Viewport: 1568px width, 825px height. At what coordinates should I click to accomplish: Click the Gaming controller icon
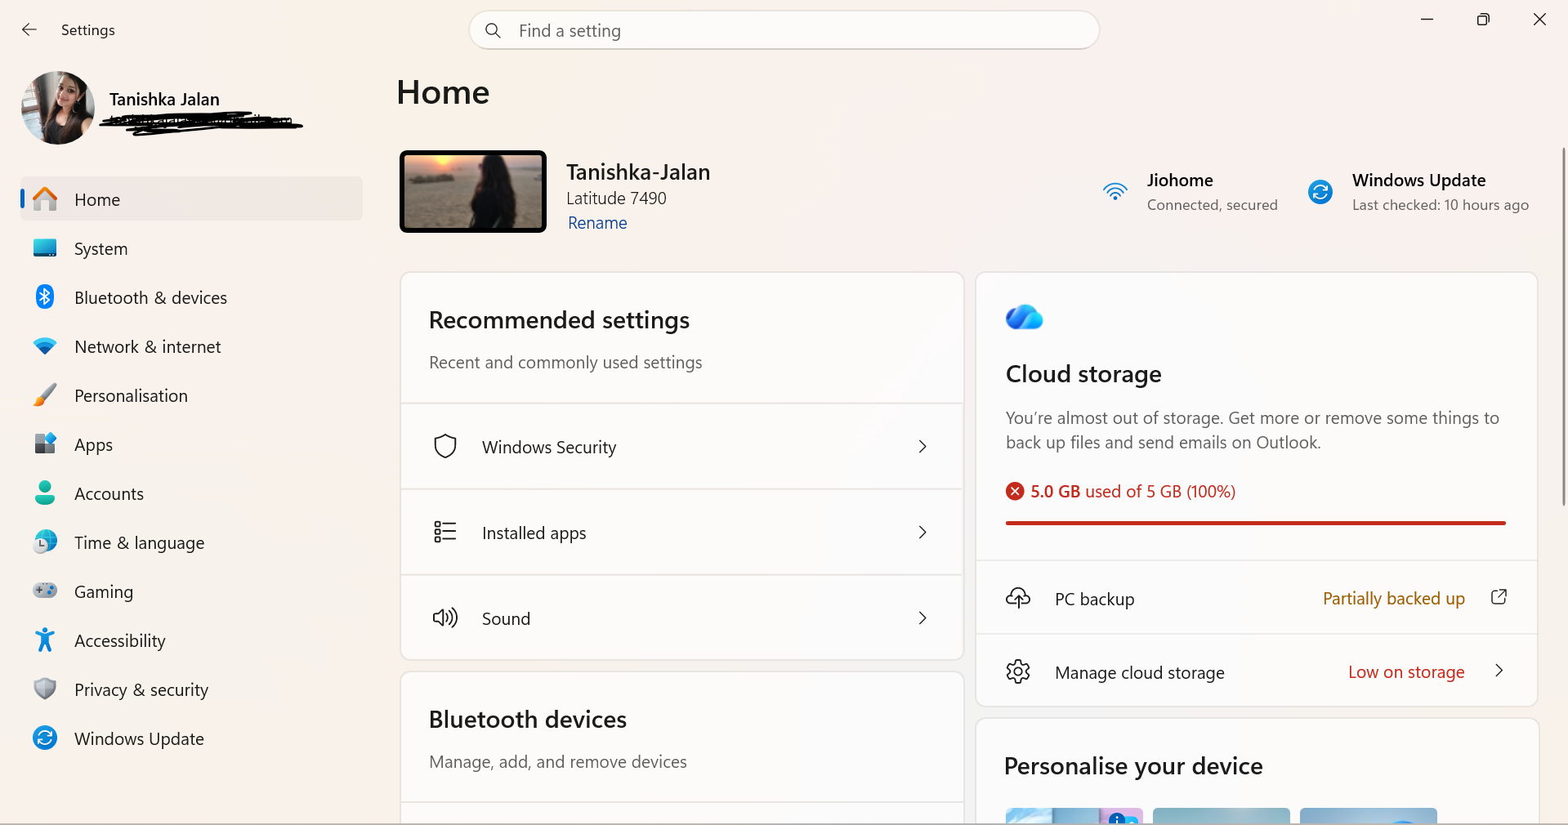tap(45, 590)
